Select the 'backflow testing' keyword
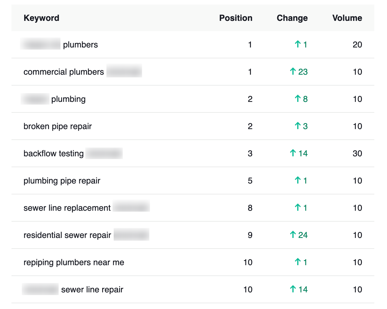Screen dimensions: 387x309 (54, 154)
